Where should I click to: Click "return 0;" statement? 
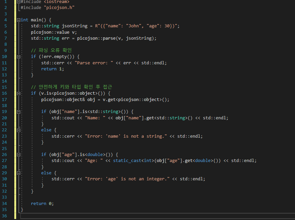[42, 204]
